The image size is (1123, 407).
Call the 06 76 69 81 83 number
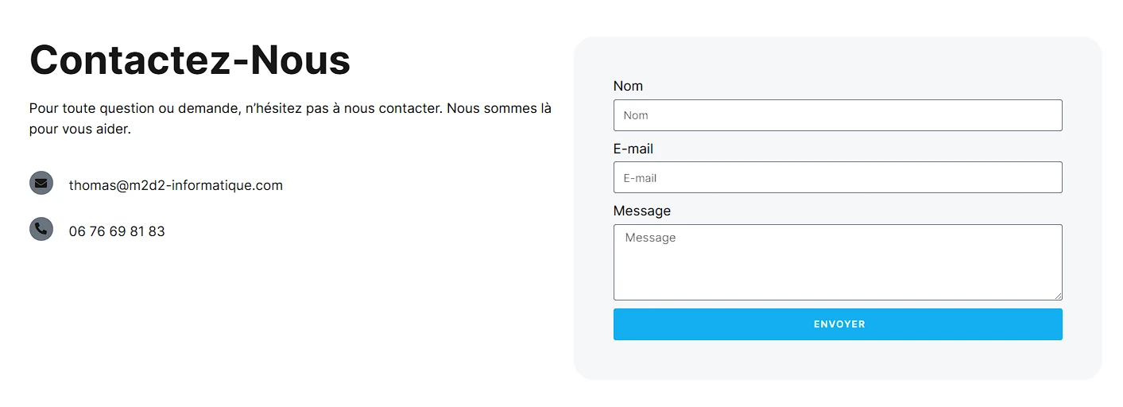tap(117, 231)
